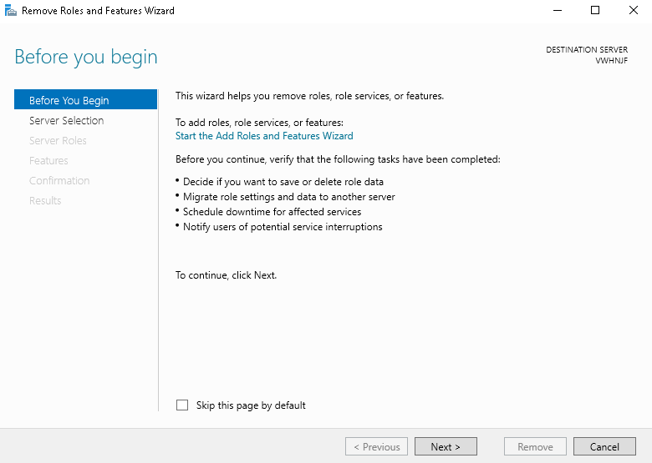The image size is (652, 463).
Task: Enable Skip this page by default
Action: pyautogui.click(x=182, y=405)
